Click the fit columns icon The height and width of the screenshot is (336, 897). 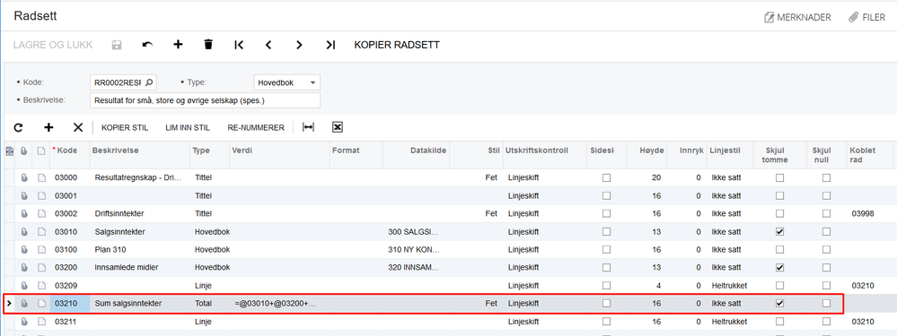pyautogui.click(x=308, y=127)
